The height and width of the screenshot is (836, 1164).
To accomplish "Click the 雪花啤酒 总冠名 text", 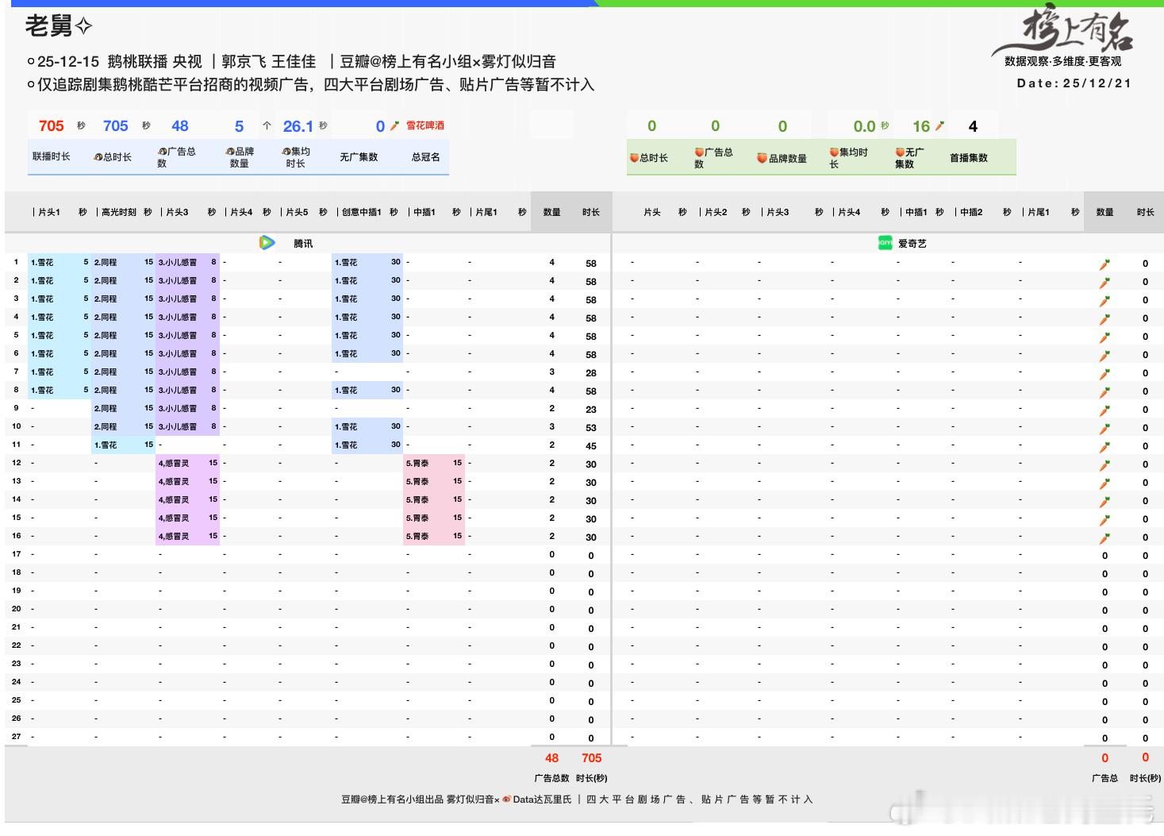I will pyautogui.click(x=425, y=125).
